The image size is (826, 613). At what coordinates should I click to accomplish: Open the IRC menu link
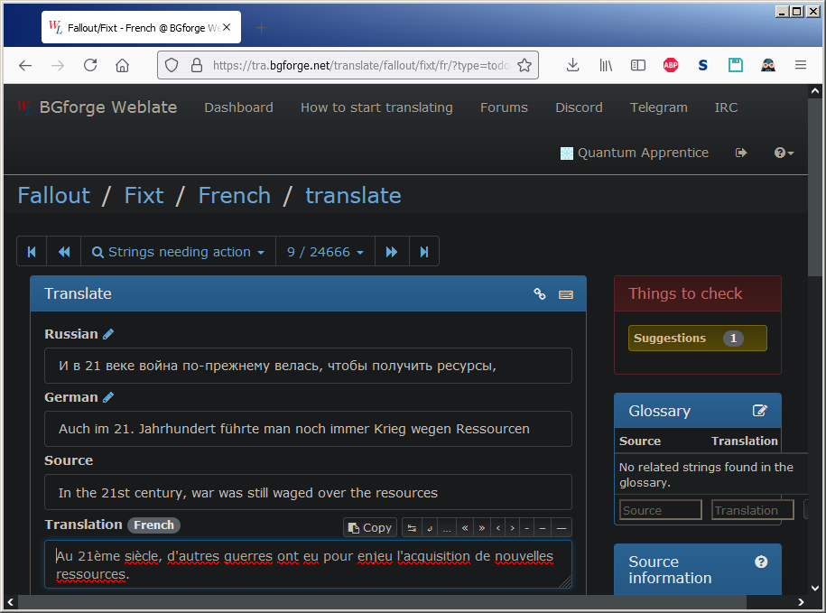click(x=726, y=107)
